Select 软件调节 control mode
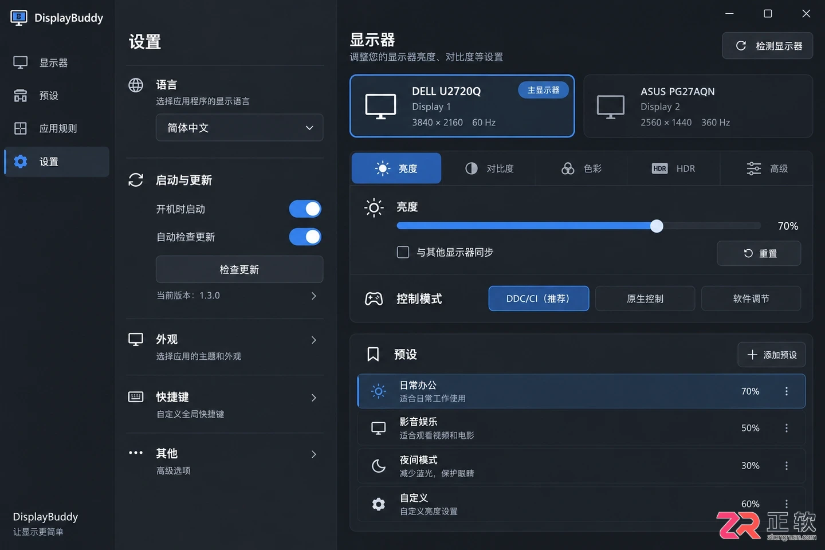The image size is (825, 550). (x=751, y=298)
